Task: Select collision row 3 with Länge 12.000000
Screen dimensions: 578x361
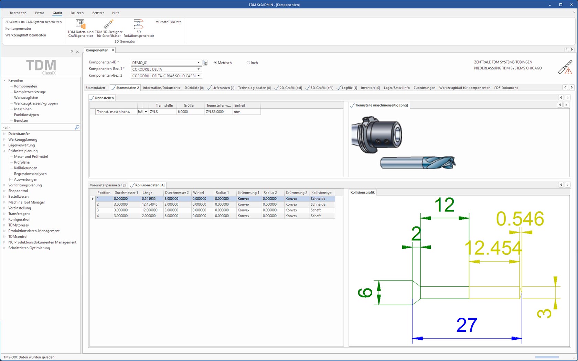Action: (215, 210)
